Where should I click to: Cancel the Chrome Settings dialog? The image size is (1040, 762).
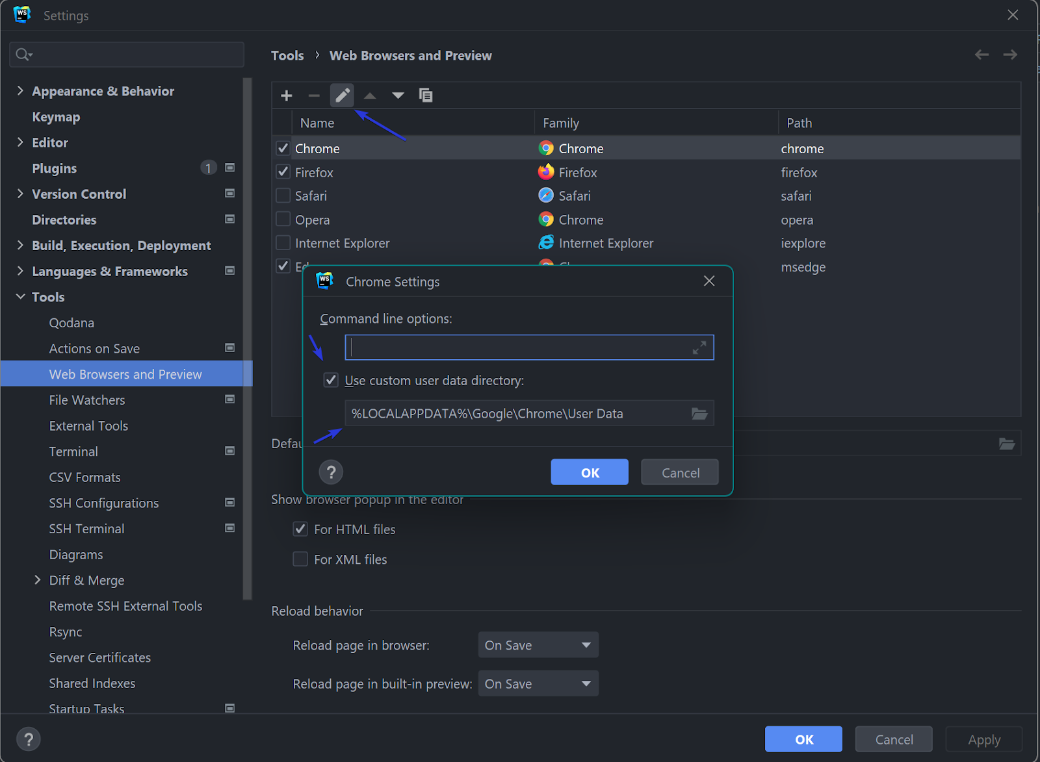tap(680, 472)
